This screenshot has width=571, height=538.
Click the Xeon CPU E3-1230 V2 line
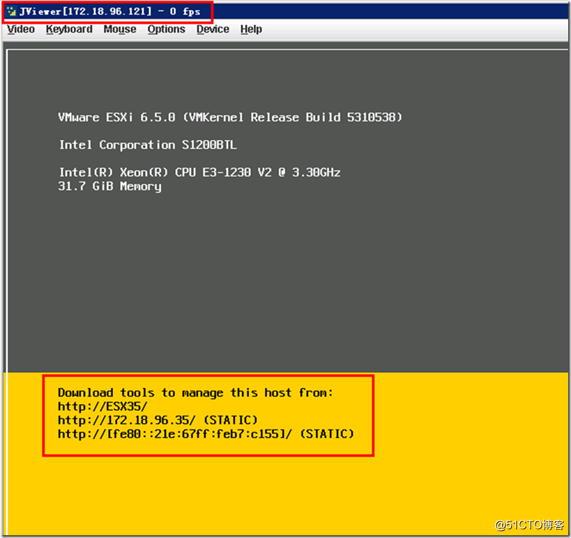pos(199,172)
